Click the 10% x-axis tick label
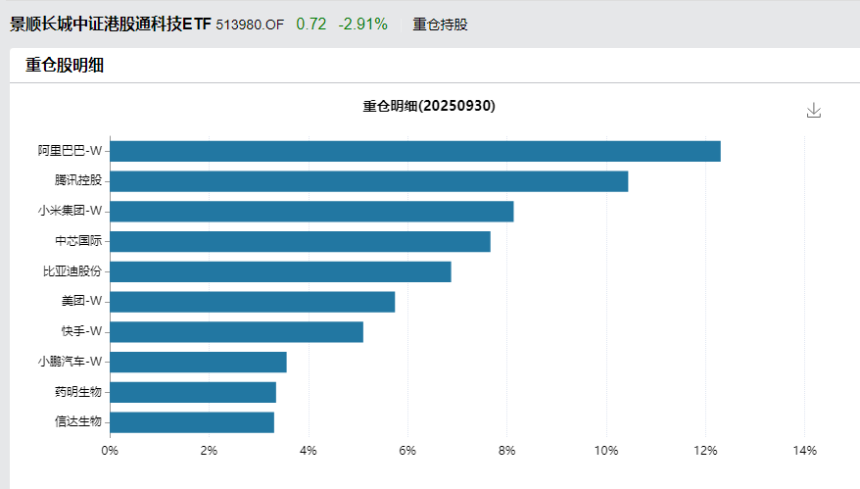 [x=606, y=451]
